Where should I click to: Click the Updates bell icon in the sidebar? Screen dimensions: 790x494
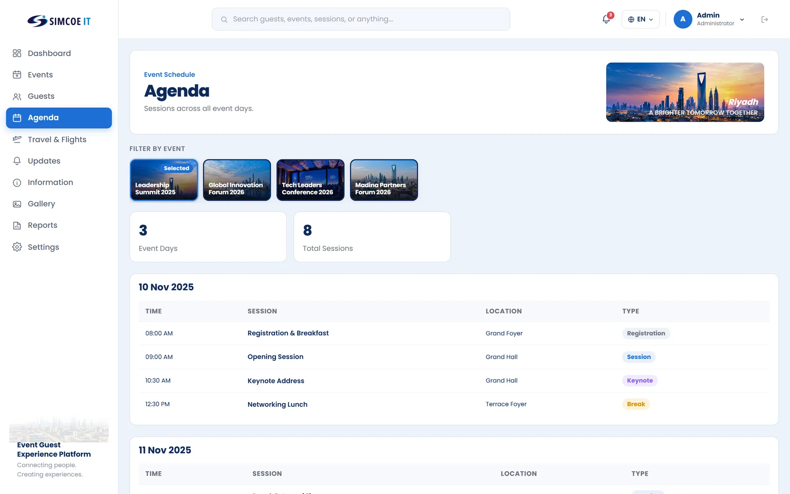coord(17,161)
